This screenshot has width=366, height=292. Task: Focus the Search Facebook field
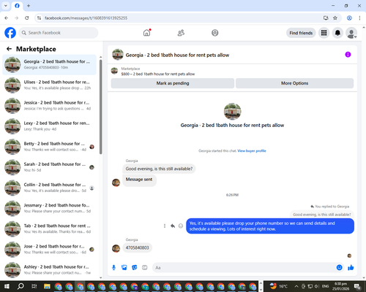[x=59, y=33]
